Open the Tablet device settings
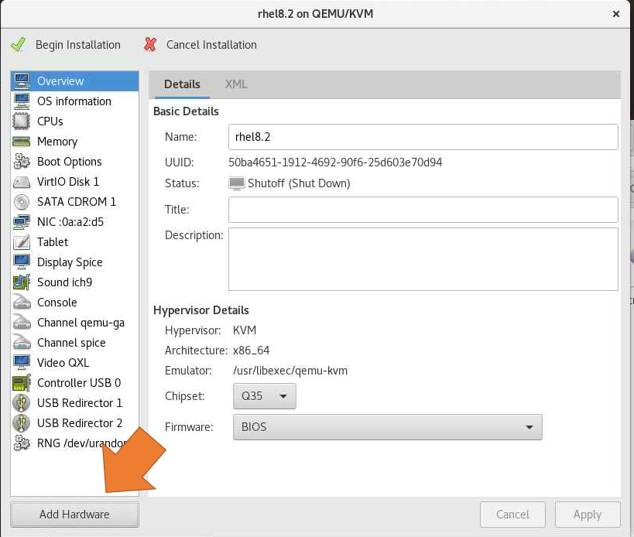634x537 pixels. pyautogui.click(x=22, y=242)
